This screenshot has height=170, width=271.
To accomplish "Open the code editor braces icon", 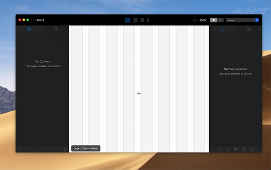I will pyautogui.click(x=220, y=149).
